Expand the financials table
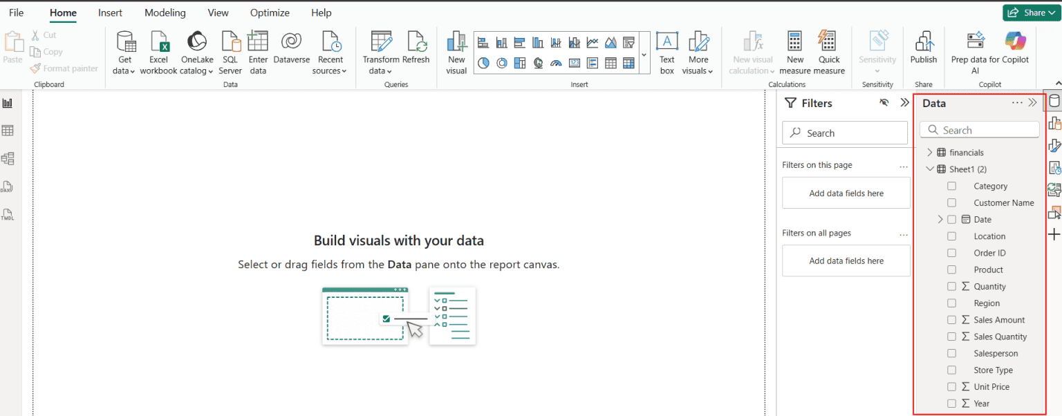Viewport: 1062px width, 416px height. click(x=930, y=152)
